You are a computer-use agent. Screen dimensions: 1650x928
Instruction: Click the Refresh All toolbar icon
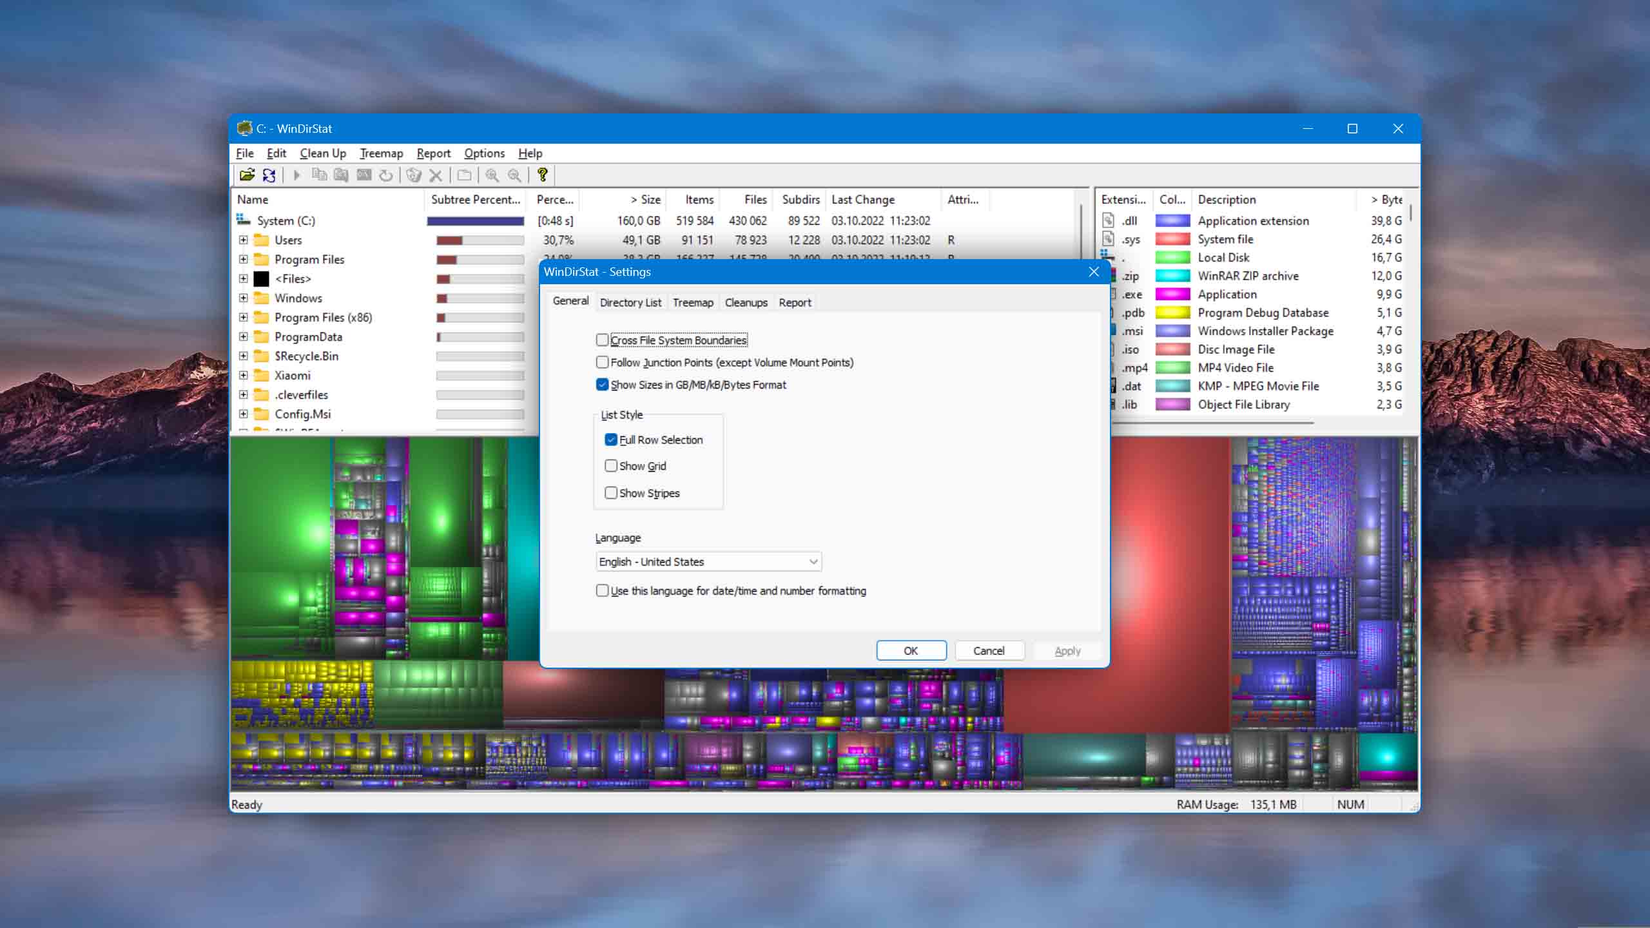pyautogui.click(x=269, y=175)
